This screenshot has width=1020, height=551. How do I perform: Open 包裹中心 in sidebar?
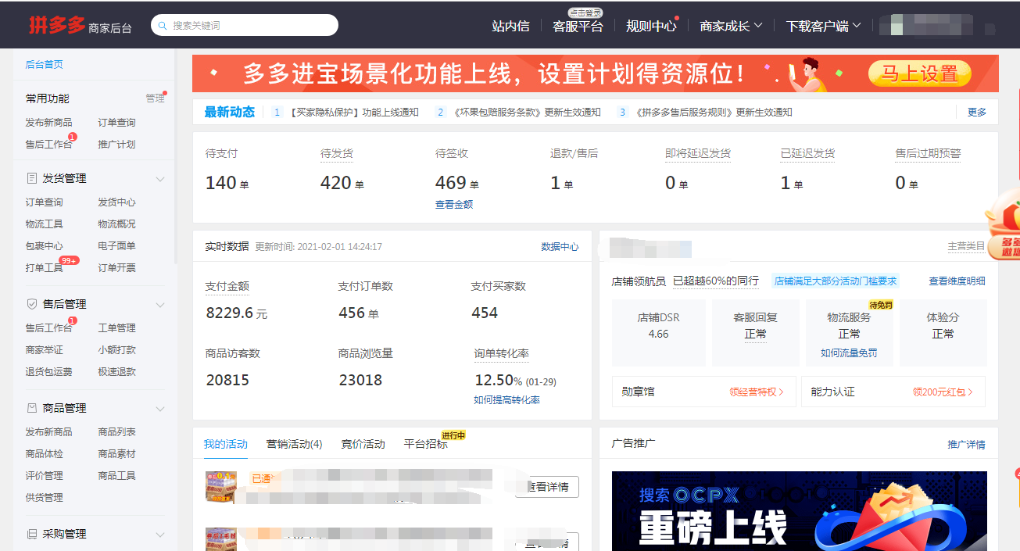tap(44, 246)
